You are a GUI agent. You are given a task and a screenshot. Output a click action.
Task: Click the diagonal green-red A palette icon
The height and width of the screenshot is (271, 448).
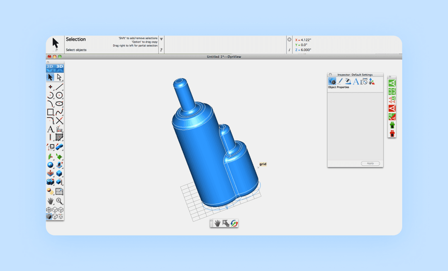point(392,117)
